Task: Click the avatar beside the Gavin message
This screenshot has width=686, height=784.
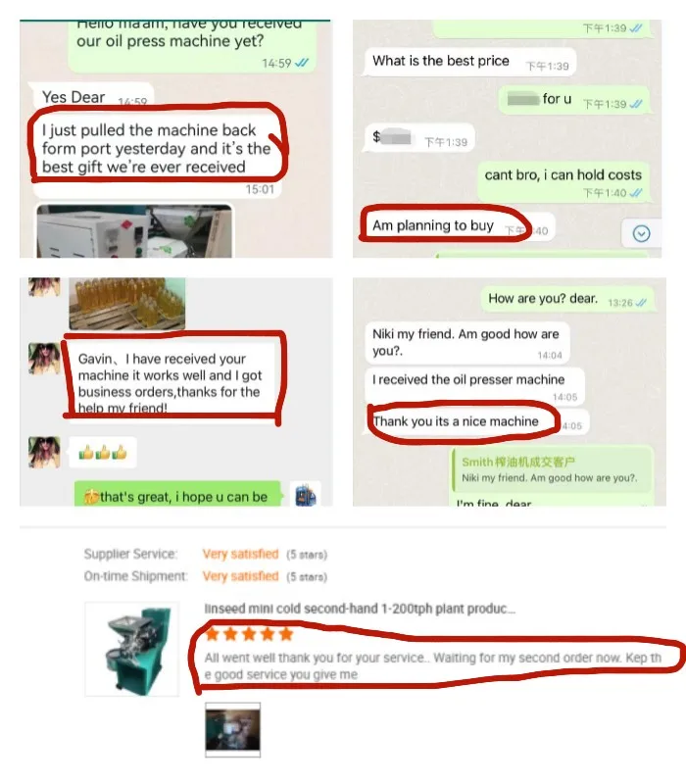Action: click(x=44, y=358)
